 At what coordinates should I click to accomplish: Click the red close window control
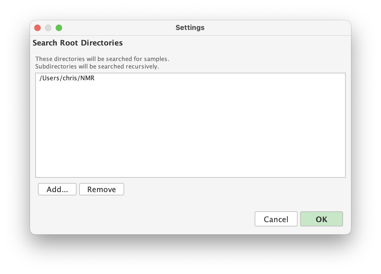pyautogui.click(x=37, y=28)
